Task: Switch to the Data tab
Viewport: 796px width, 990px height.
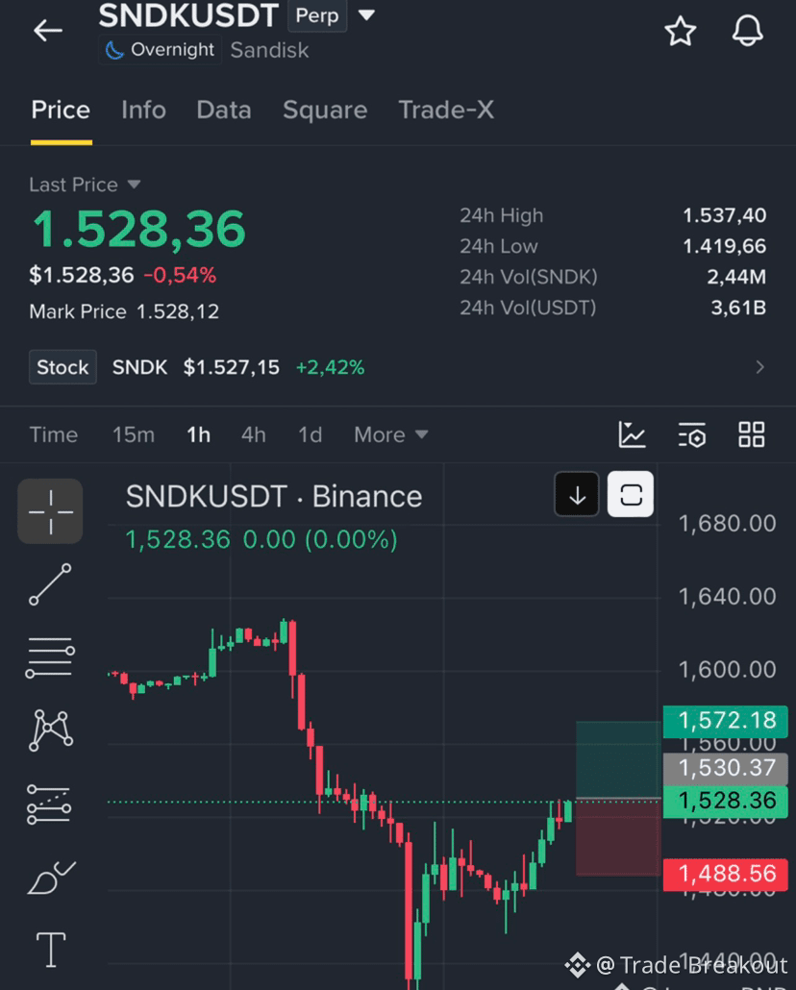Action: [x=224, y=110]
